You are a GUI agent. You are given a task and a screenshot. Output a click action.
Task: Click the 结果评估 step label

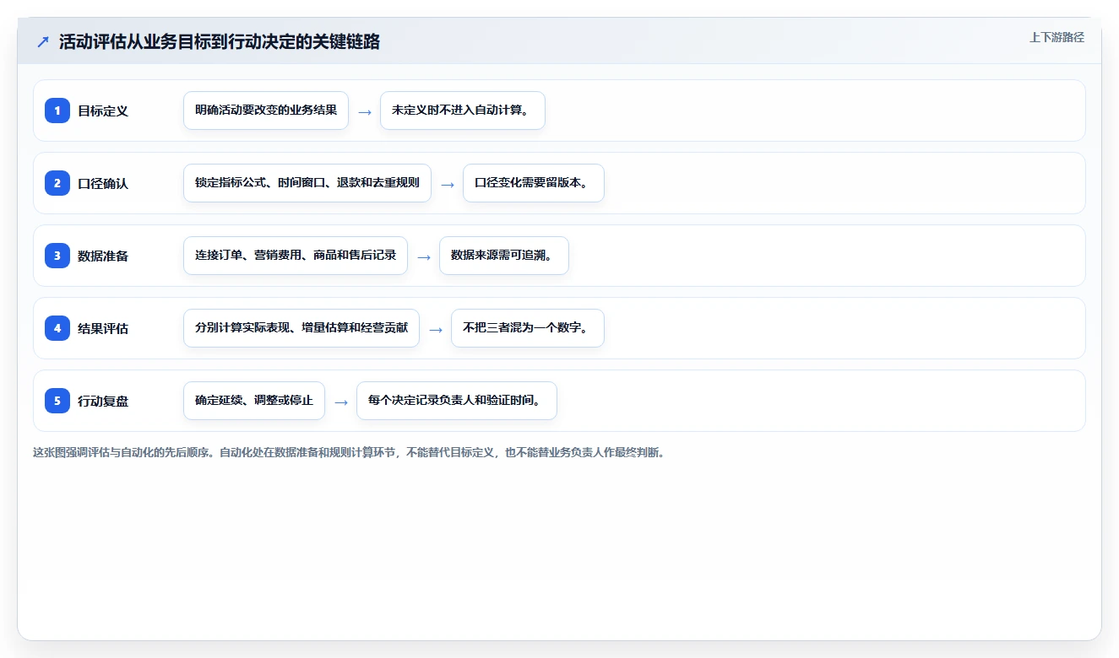pos(103,328)
